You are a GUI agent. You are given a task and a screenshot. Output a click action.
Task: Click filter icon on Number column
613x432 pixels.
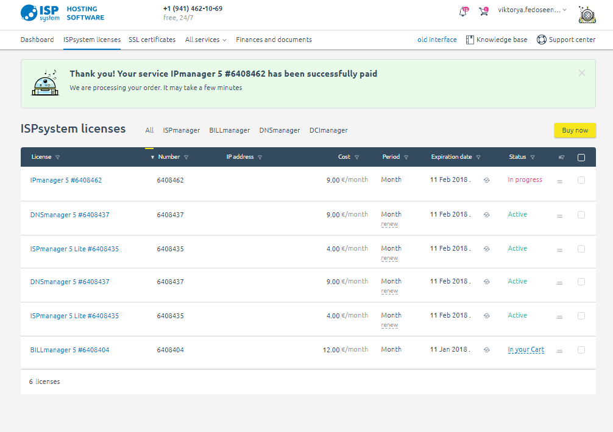186,157
